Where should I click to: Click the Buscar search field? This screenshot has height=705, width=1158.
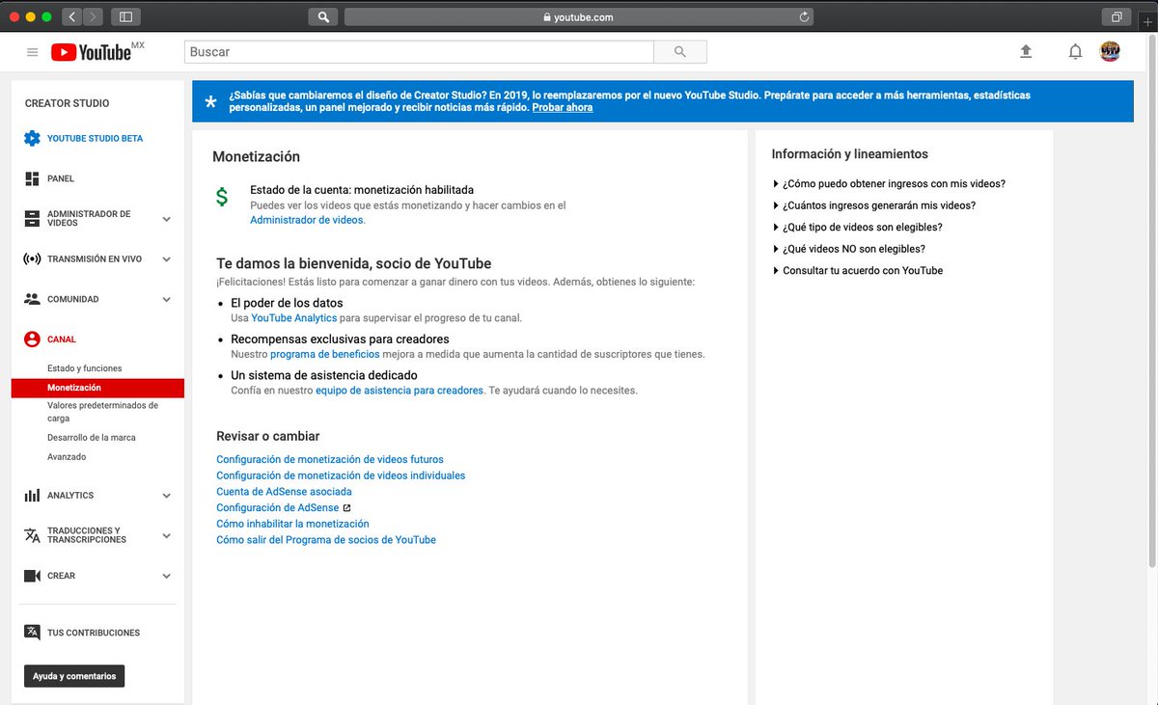419,52
